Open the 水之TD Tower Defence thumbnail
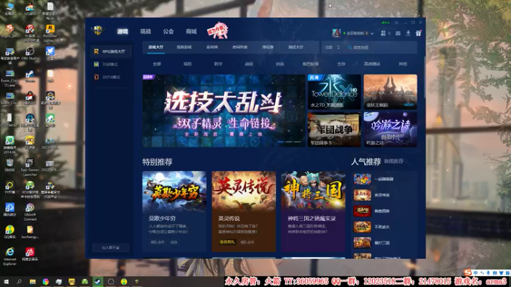511x287 pixels. [x=334, y=92]
